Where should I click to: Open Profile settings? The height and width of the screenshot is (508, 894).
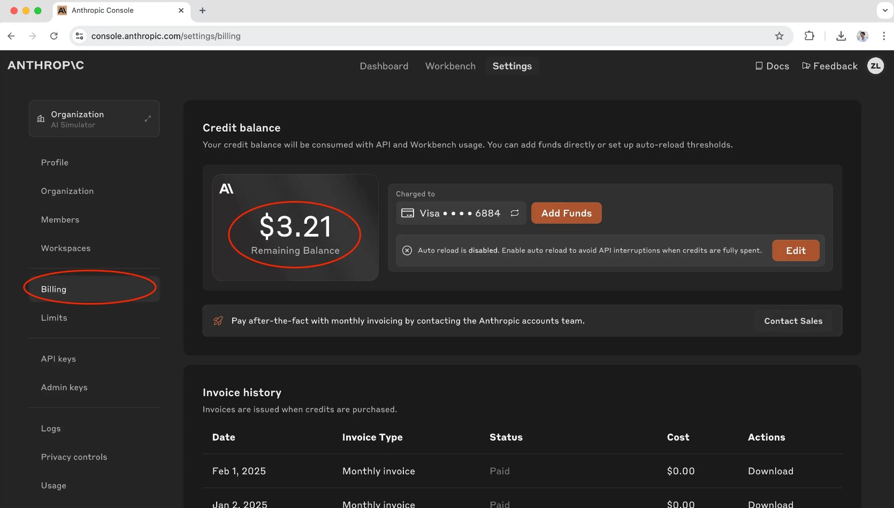pos(55,162)
